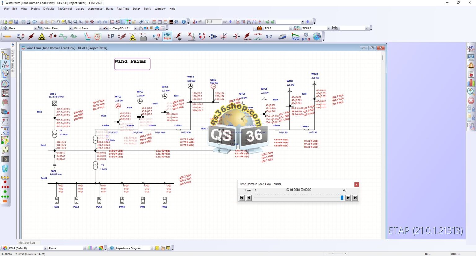Open the N-2 contingency analysis module
The height and width of the screenshot is (256, 476).
click(x=269, y=37)
